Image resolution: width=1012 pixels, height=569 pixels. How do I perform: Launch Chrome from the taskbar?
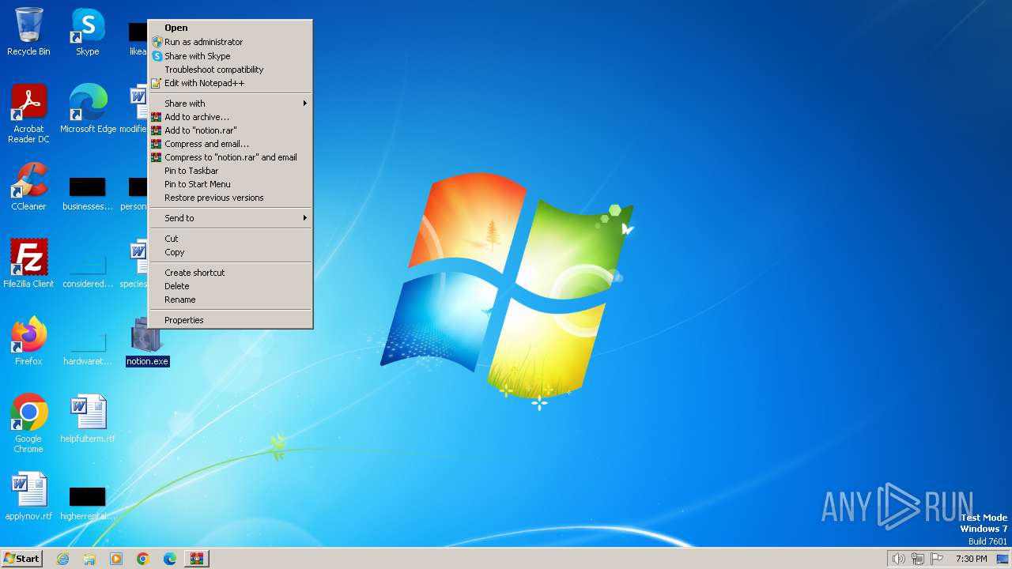point(143,559)
